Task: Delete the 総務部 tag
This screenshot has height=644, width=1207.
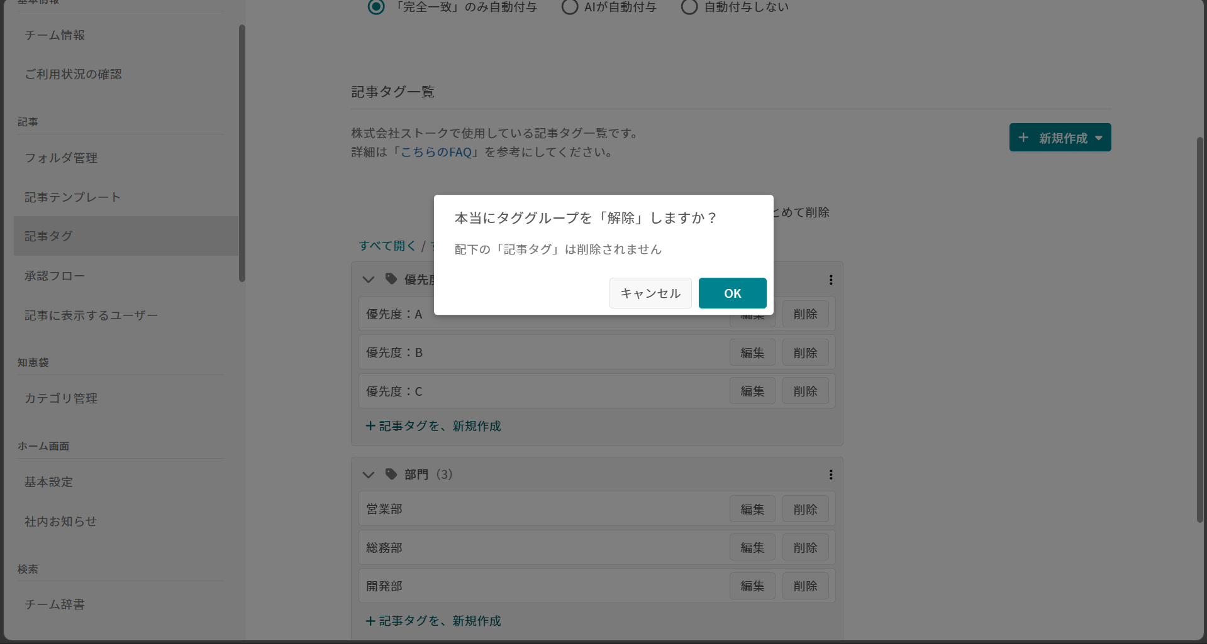Action: coord(805,547)
